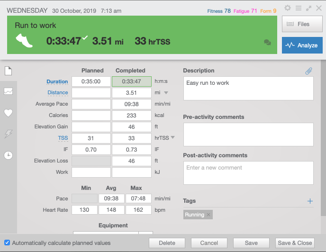This screenshot has width=326, height=252.
Task: Edit the completed Average Pace field
Action: tap(132, 104)
